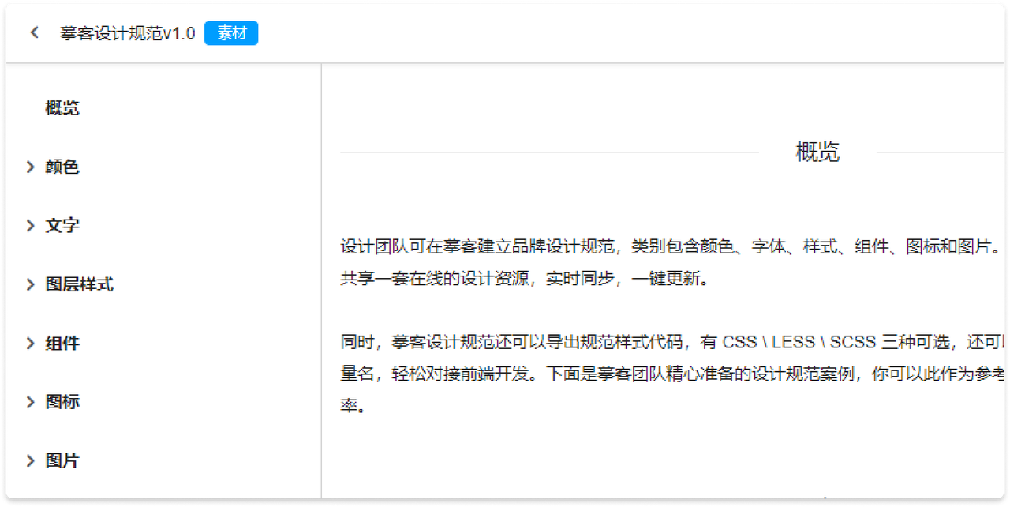
Task: Expand the 图层样式 section using its chevron
Action: coord(31,284)
